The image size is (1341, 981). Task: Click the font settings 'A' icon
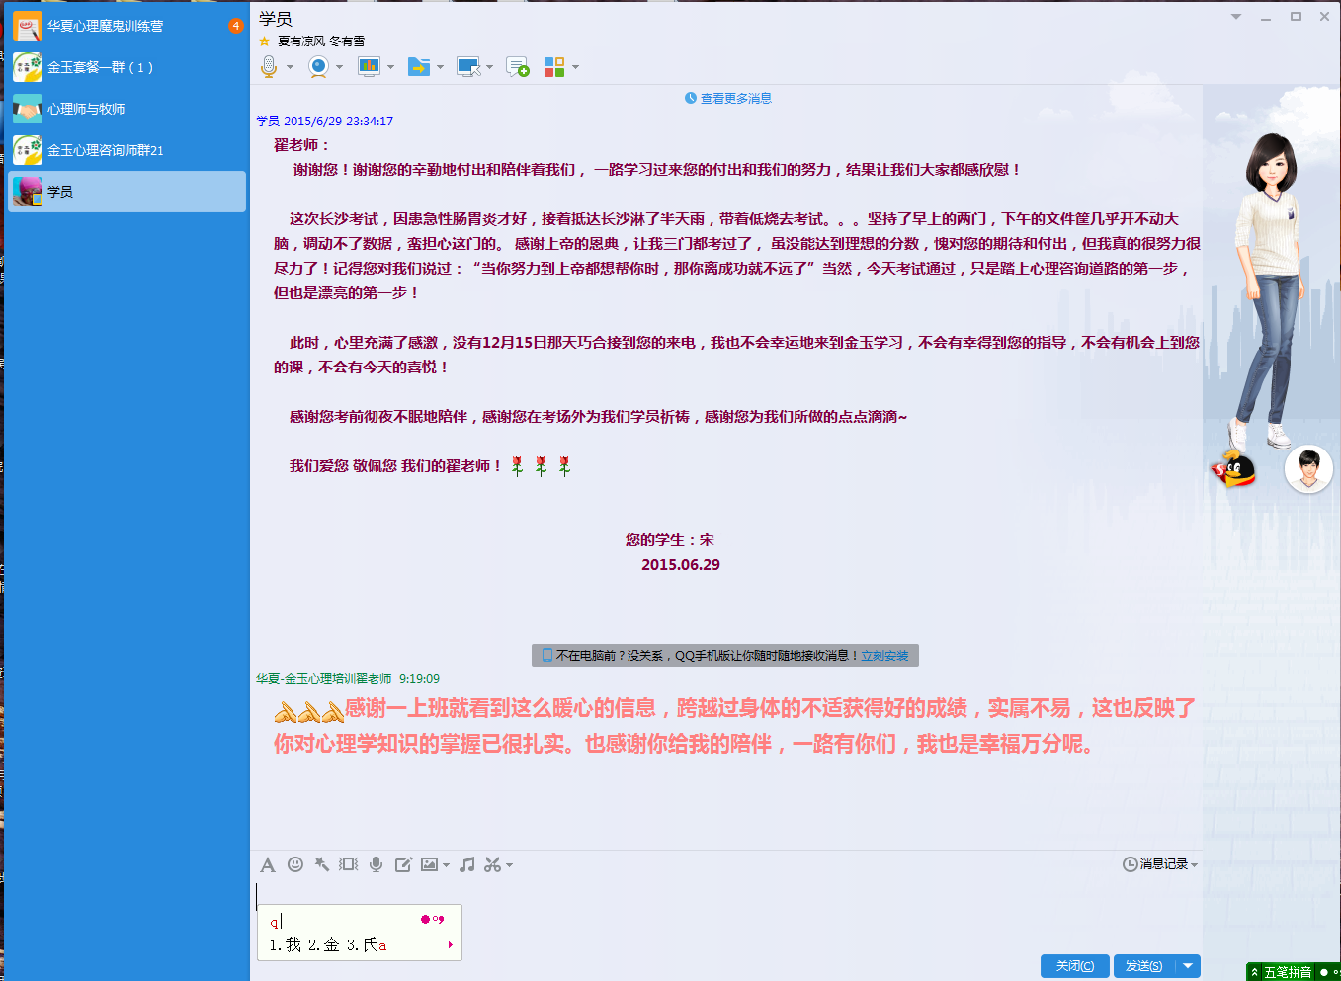point(267,864)
